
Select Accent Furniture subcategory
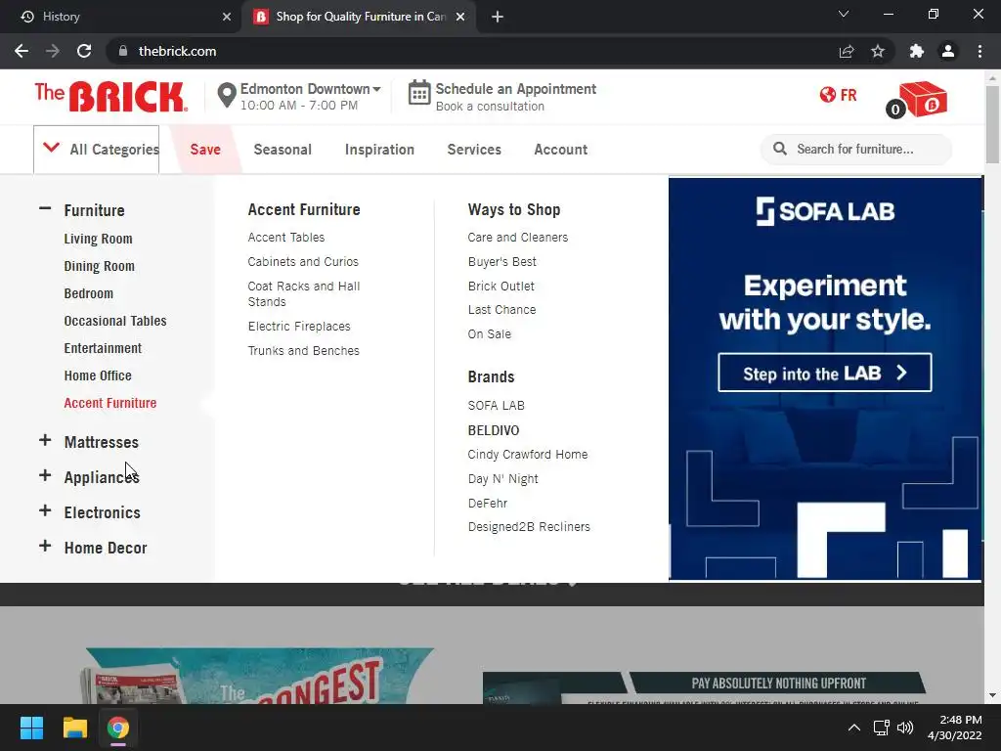click(x=109, y=404)
